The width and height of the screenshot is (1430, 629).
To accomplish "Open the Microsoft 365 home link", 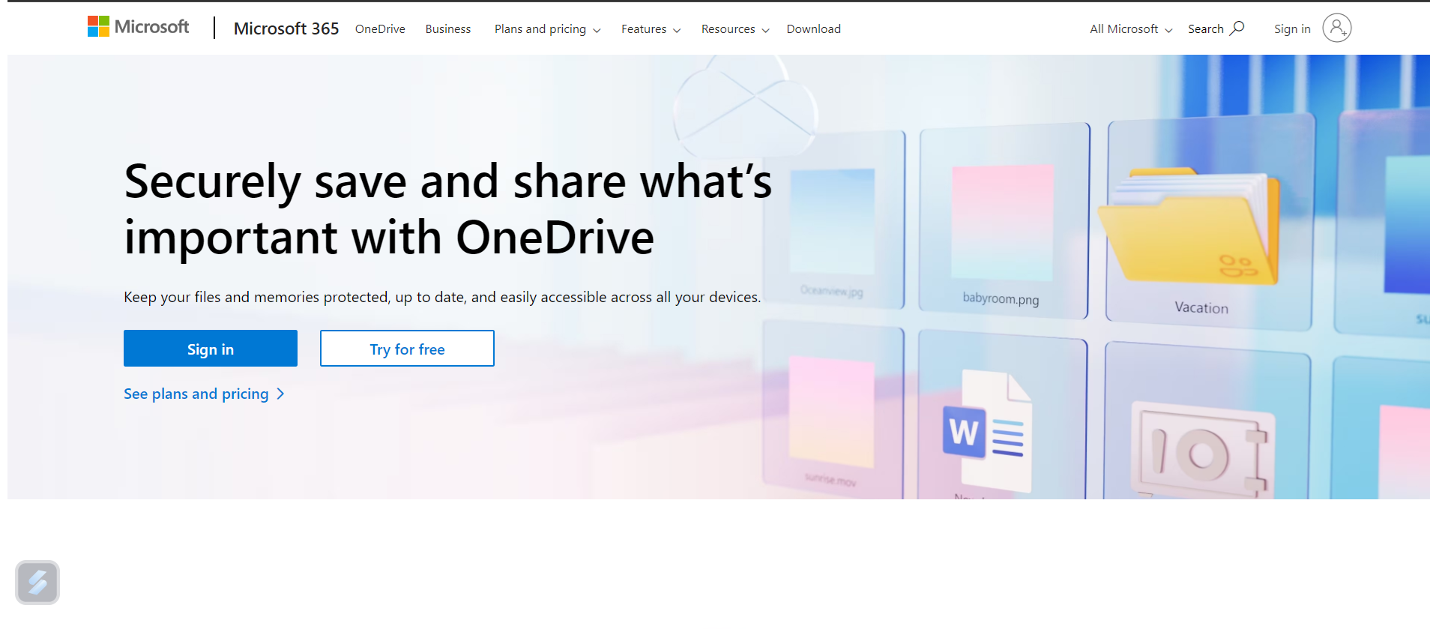I will pos(286,28).
